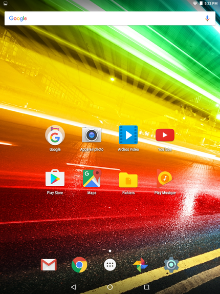Viewport: 220px width, 294px height.
Task: Tap the Google search bar field
Action: (x=110, y=18)
